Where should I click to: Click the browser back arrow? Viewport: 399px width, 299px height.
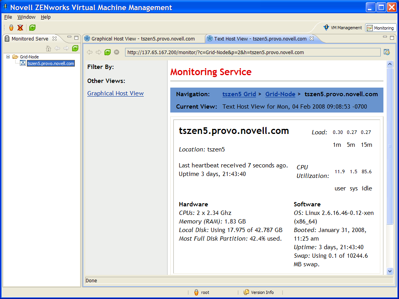[90, 53]
